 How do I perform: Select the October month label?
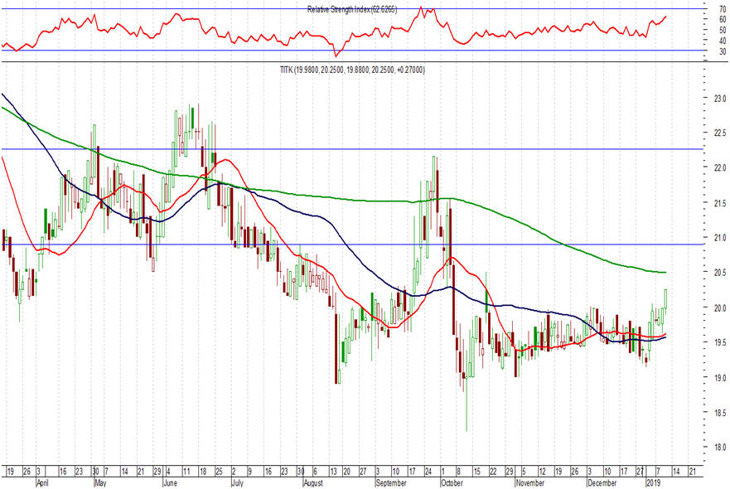coord(452,482)
